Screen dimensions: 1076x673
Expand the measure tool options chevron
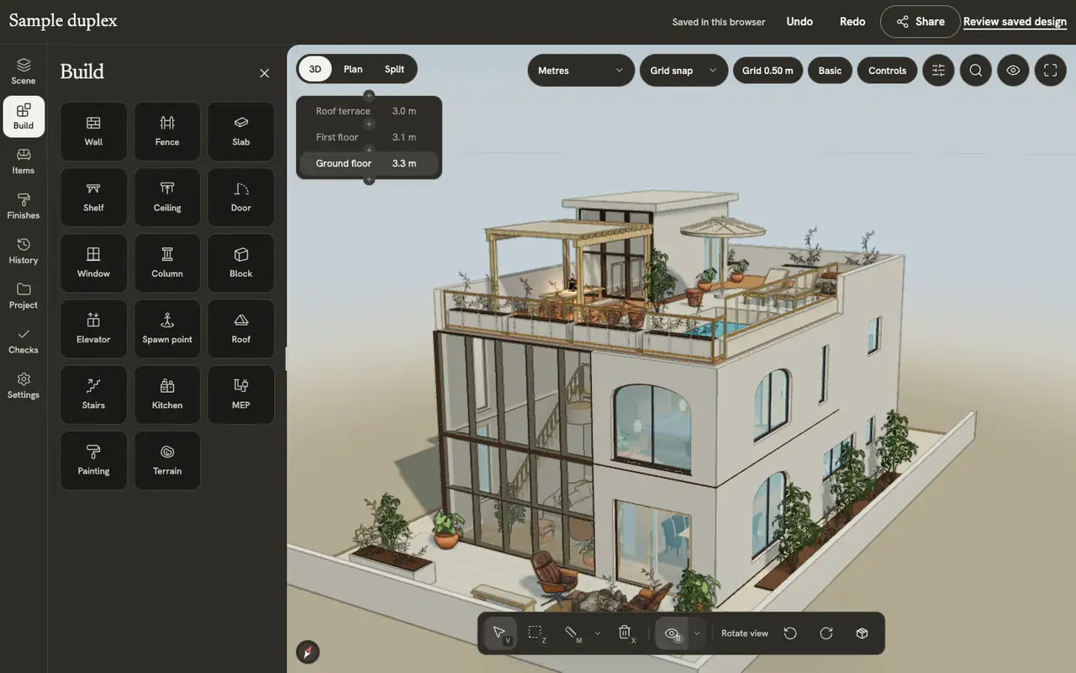click(x=598, y=633)
